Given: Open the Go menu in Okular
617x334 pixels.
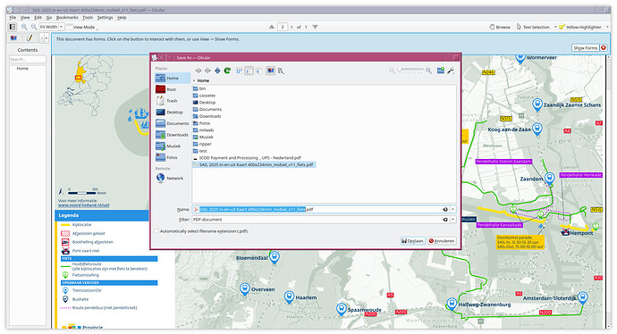Looking at the screenshot, I should 49,18.
